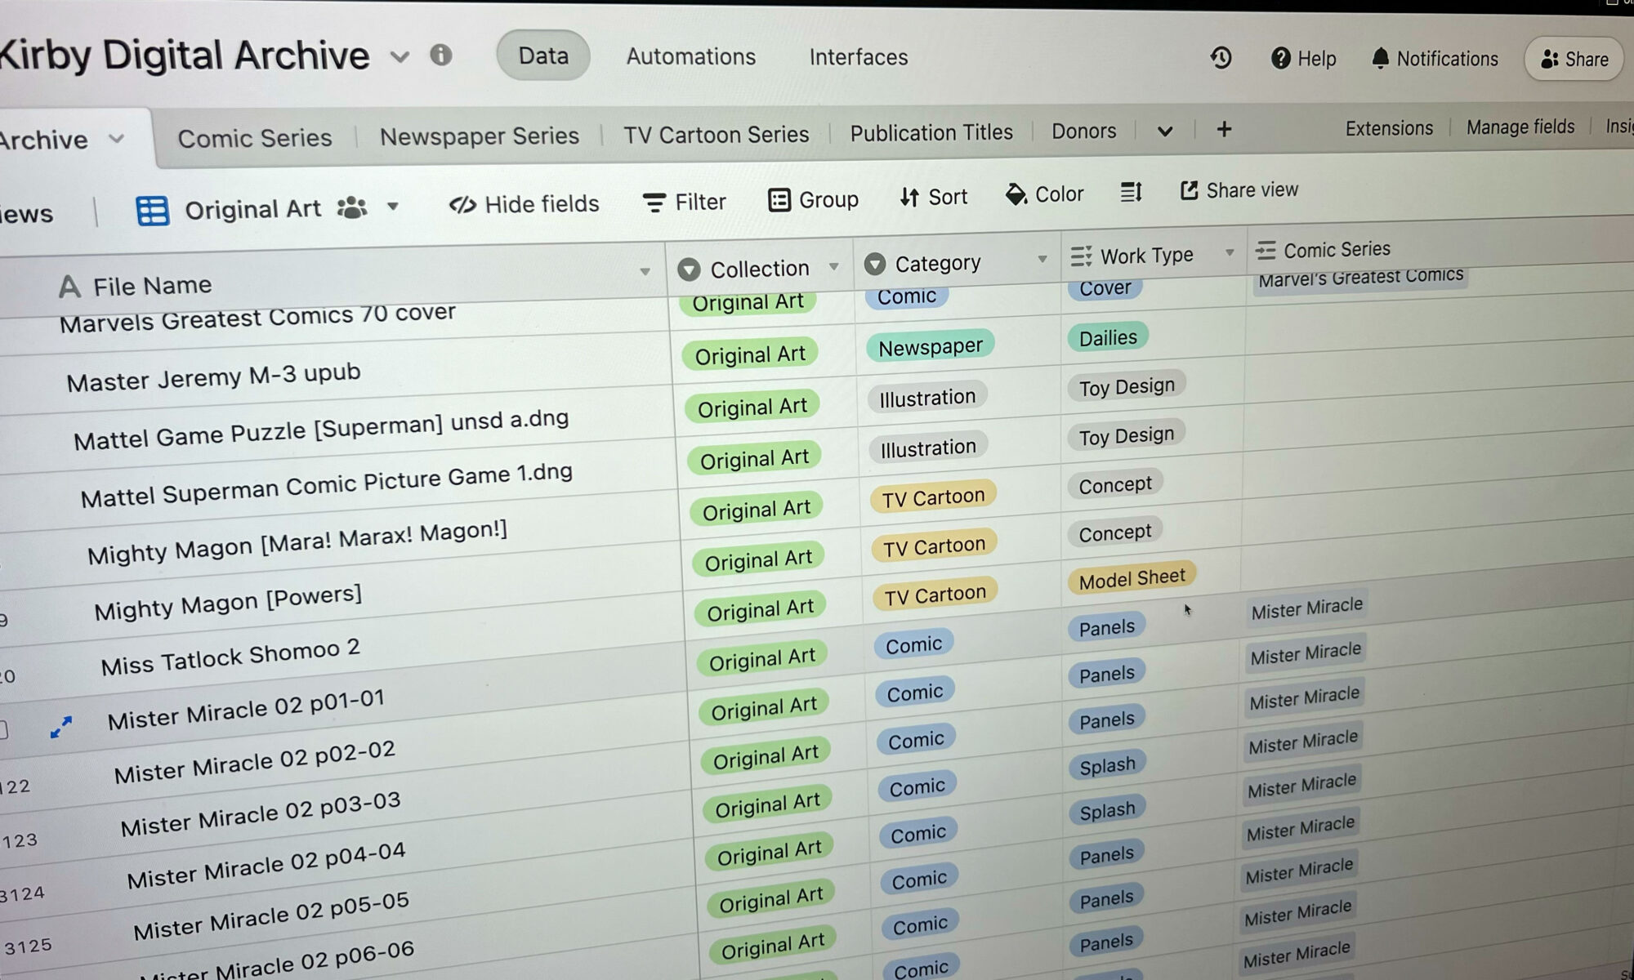
Task: Expand the Archive table tab dropdown arrow
Action: click(116, 139)
